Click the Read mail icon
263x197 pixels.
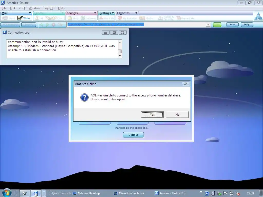(x=5, y=18)
